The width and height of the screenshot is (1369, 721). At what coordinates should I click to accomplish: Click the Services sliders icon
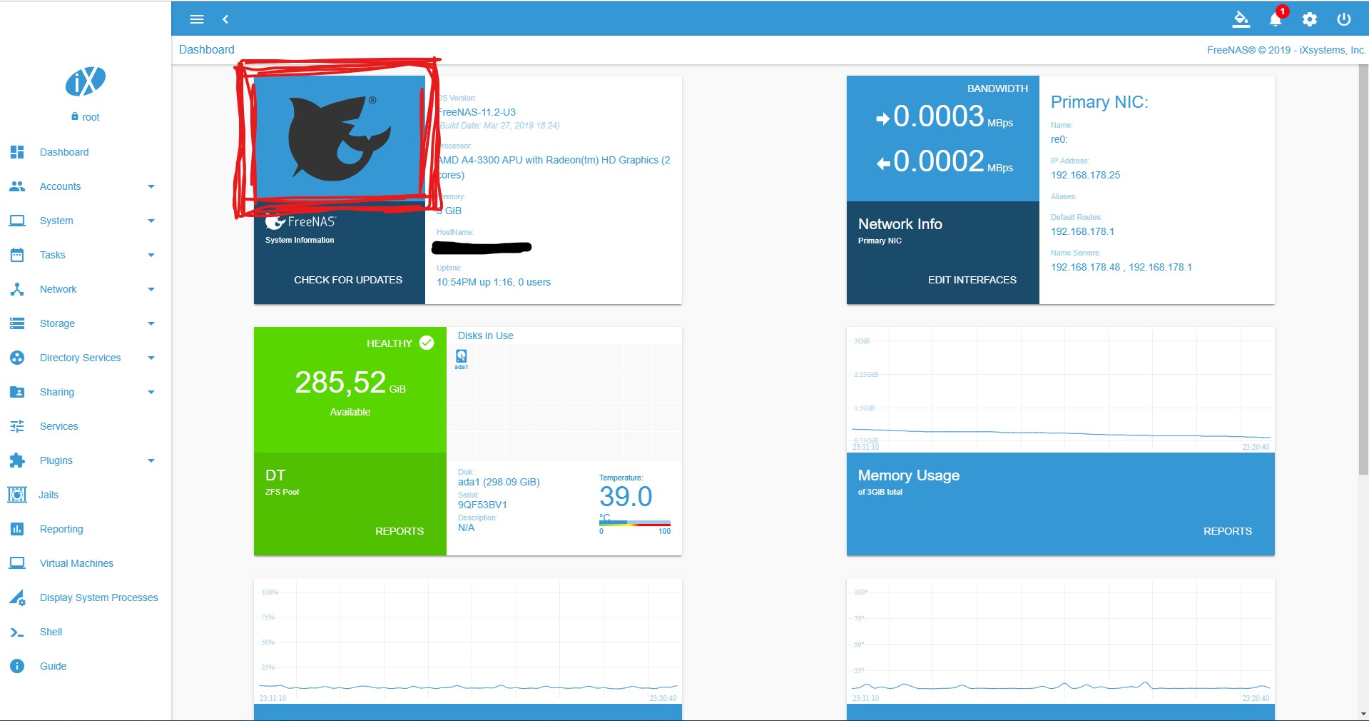(x=17, y=426)
